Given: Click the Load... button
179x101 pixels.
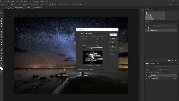Looking at the screenshot, I should 113,43.
